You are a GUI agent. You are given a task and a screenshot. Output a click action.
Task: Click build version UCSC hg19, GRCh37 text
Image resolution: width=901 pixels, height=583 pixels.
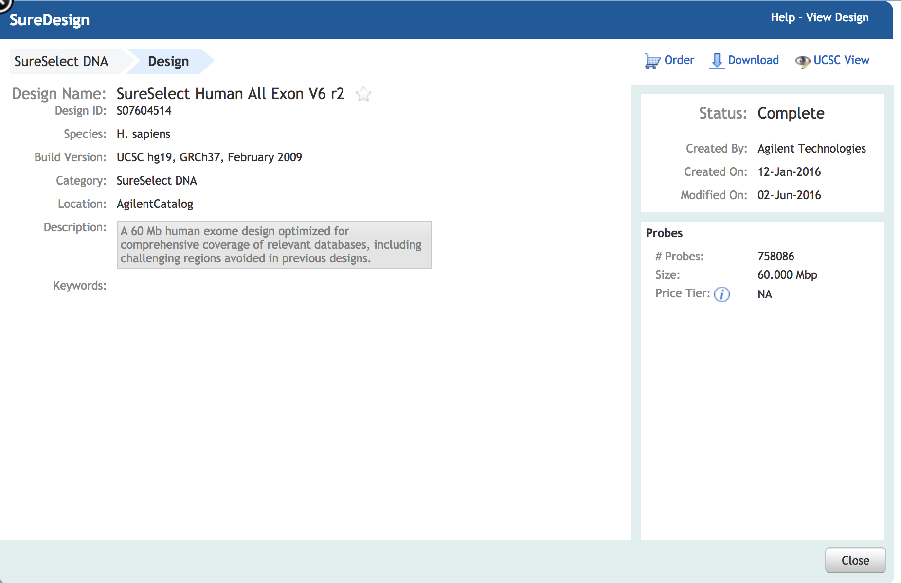point(209,157)
